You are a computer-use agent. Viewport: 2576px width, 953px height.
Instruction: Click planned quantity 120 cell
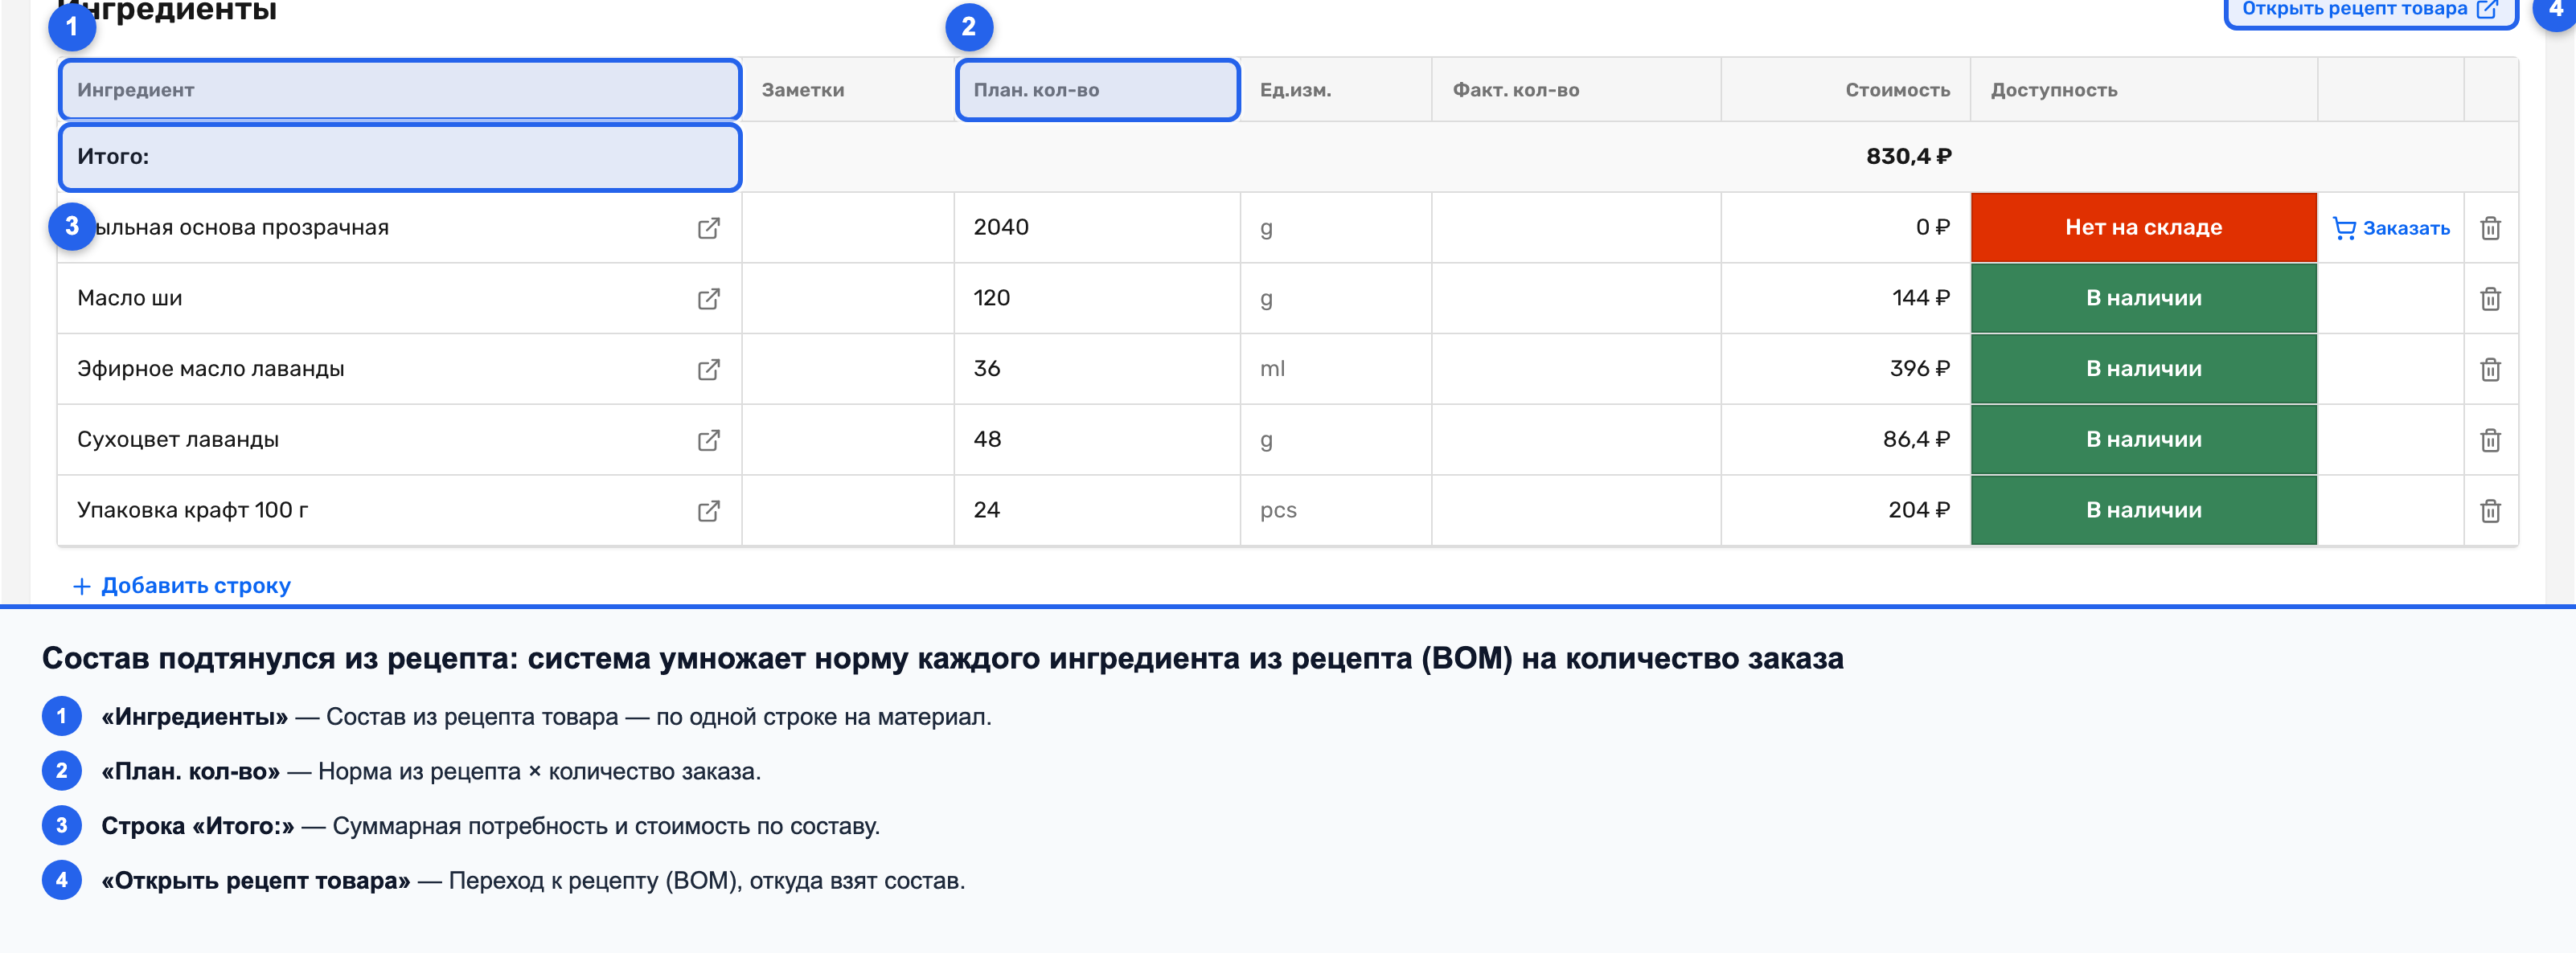(1097, 299)
